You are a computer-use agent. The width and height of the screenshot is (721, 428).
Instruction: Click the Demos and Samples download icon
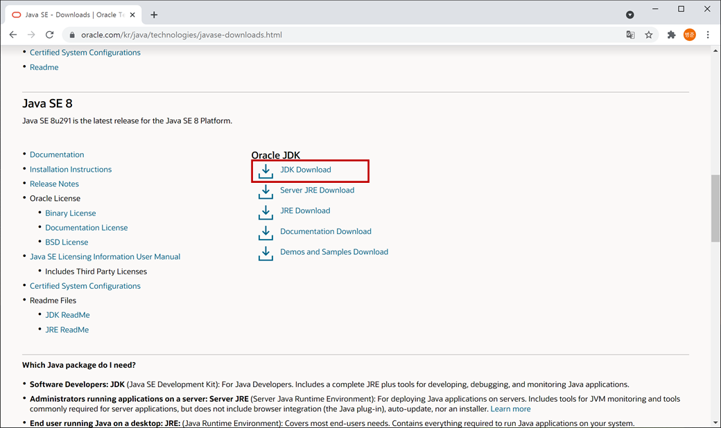266,253
